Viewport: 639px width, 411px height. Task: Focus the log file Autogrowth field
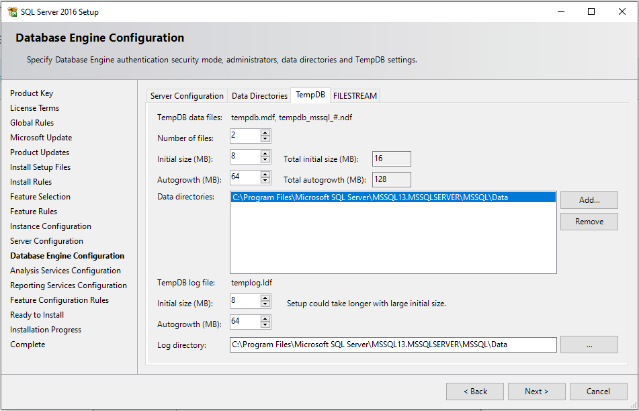pos(245,322)
